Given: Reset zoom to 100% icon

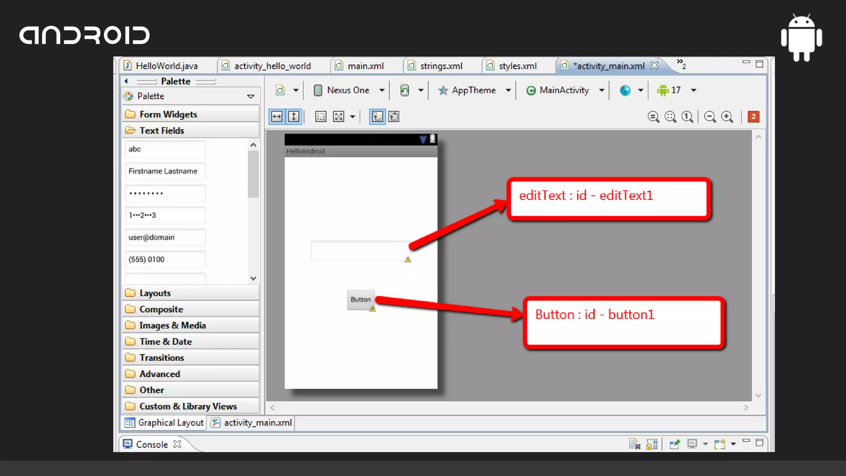Looking at the screenshot, I should (x=687, y=117).
